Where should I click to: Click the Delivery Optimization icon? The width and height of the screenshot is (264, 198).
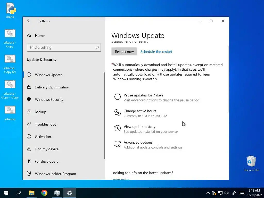(29, 87)
